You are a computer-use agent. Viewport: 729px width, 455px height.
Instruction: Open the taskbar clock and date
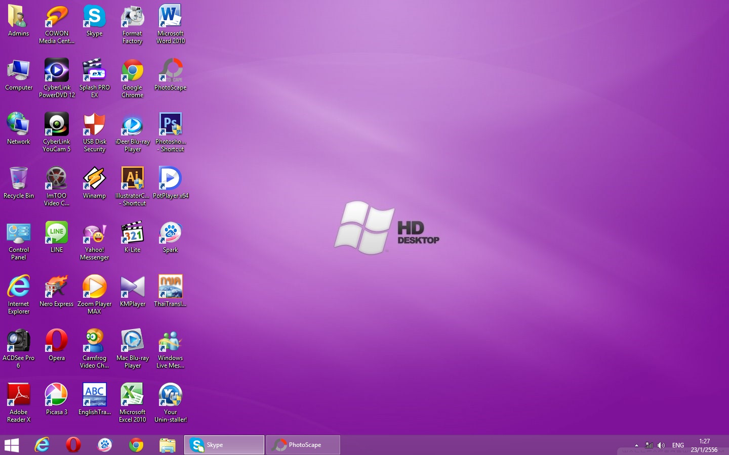[704, 445]
